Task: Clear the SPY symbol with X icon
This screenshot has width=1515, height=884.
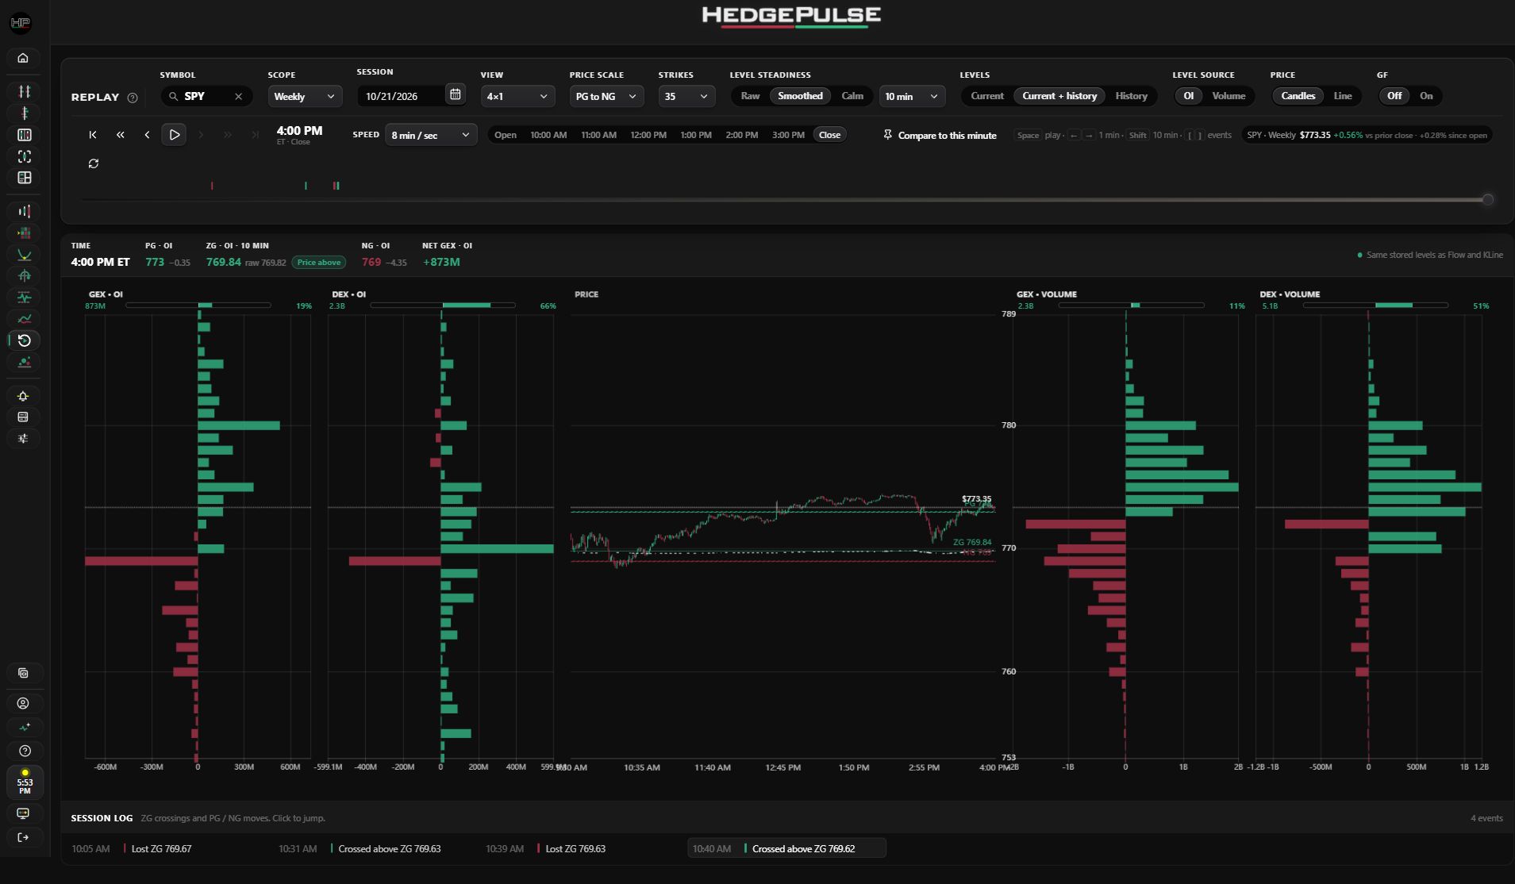Action: pos(238,96)
